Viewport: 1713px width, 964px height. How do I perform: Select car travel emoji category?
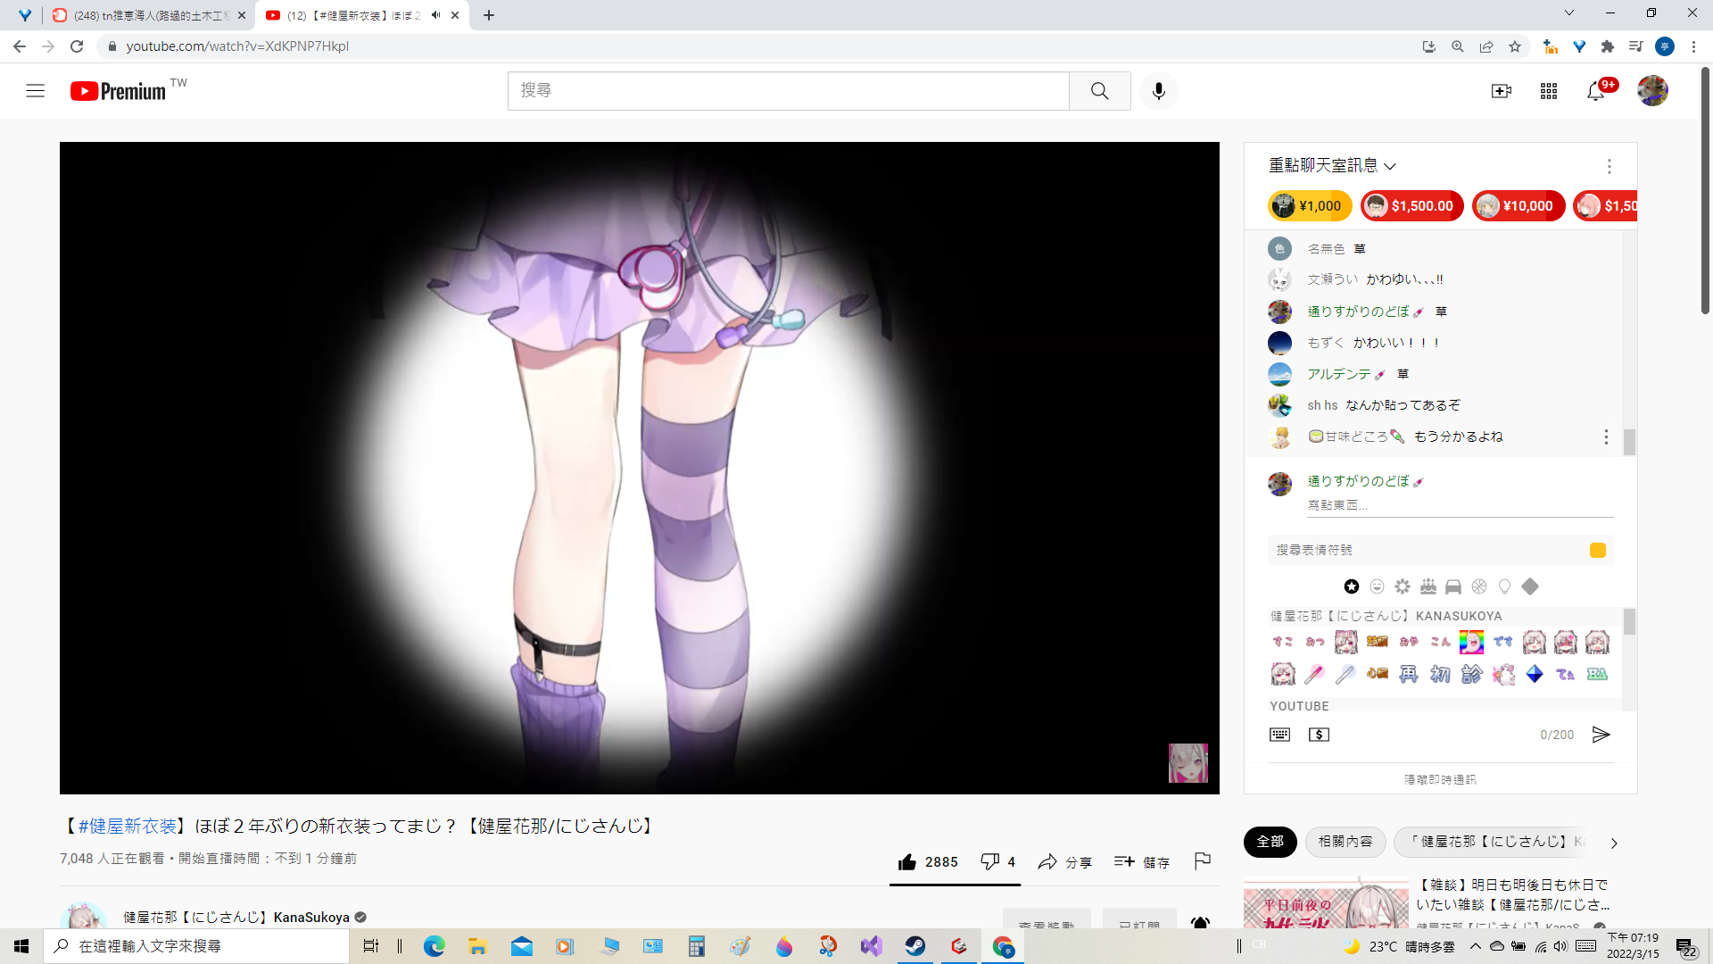pyautogui.click(x=1453, y=586)
